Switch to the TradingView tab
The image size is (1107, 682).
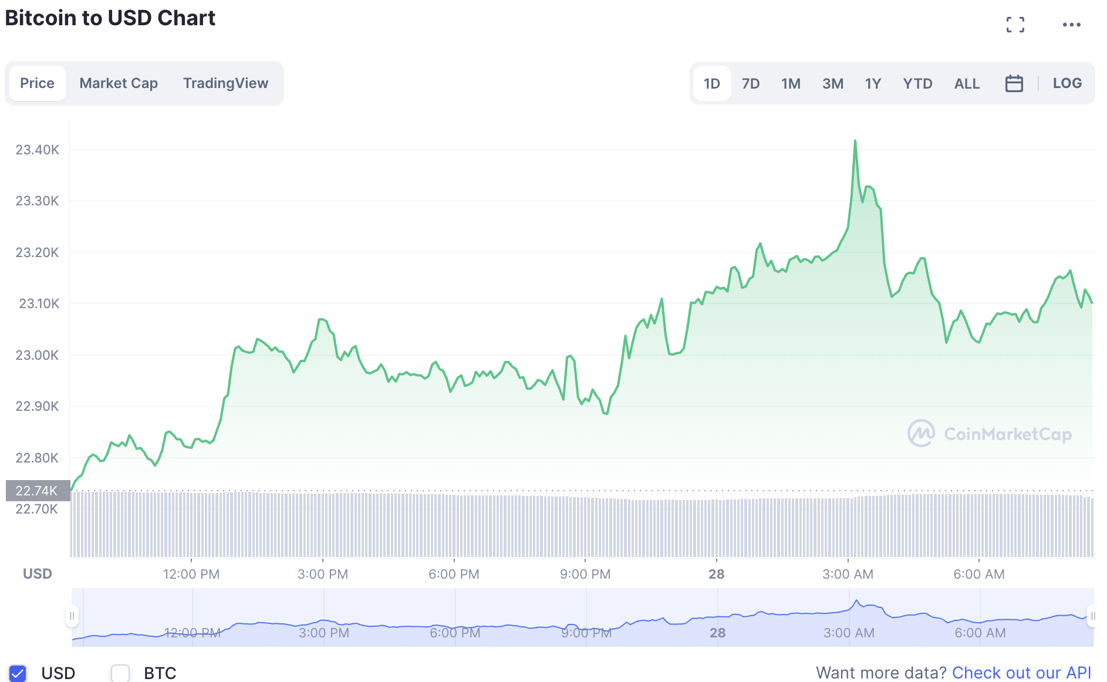coord(225,83)
